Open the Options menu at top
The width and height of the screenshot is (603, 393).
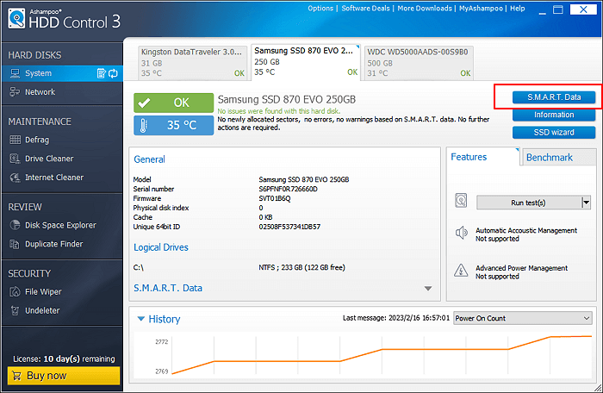(320, 9)
